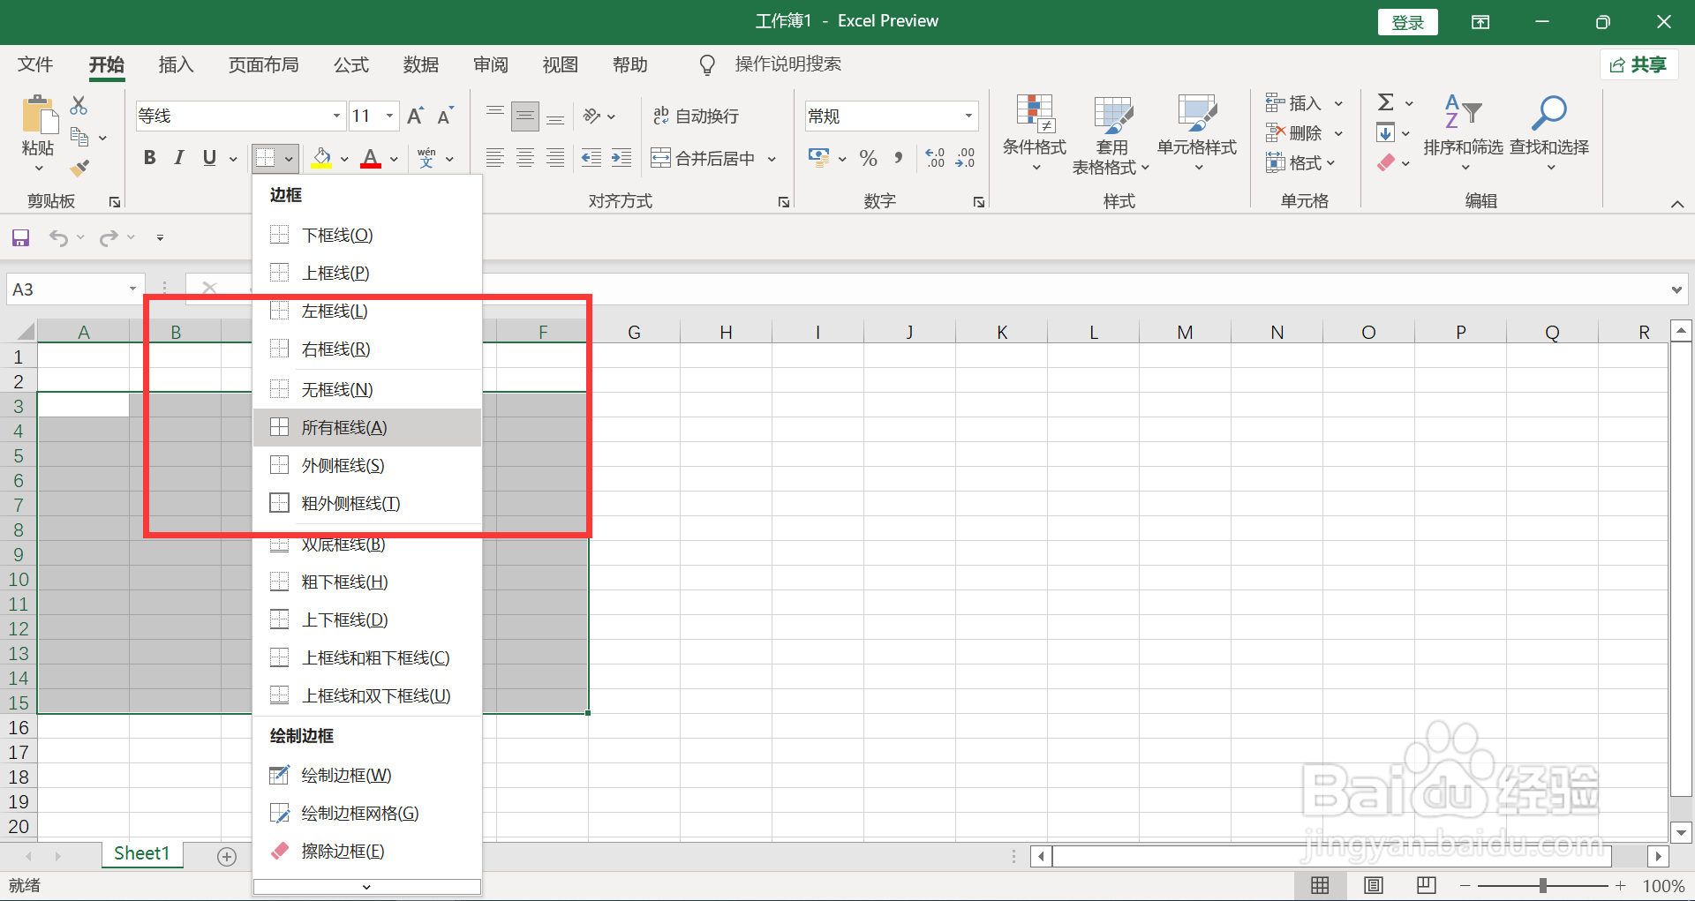1695x901 pixels.
Task: Toggle Wrap Text (自动换行)
Action: pyautogui.click(x=696, y=116)
